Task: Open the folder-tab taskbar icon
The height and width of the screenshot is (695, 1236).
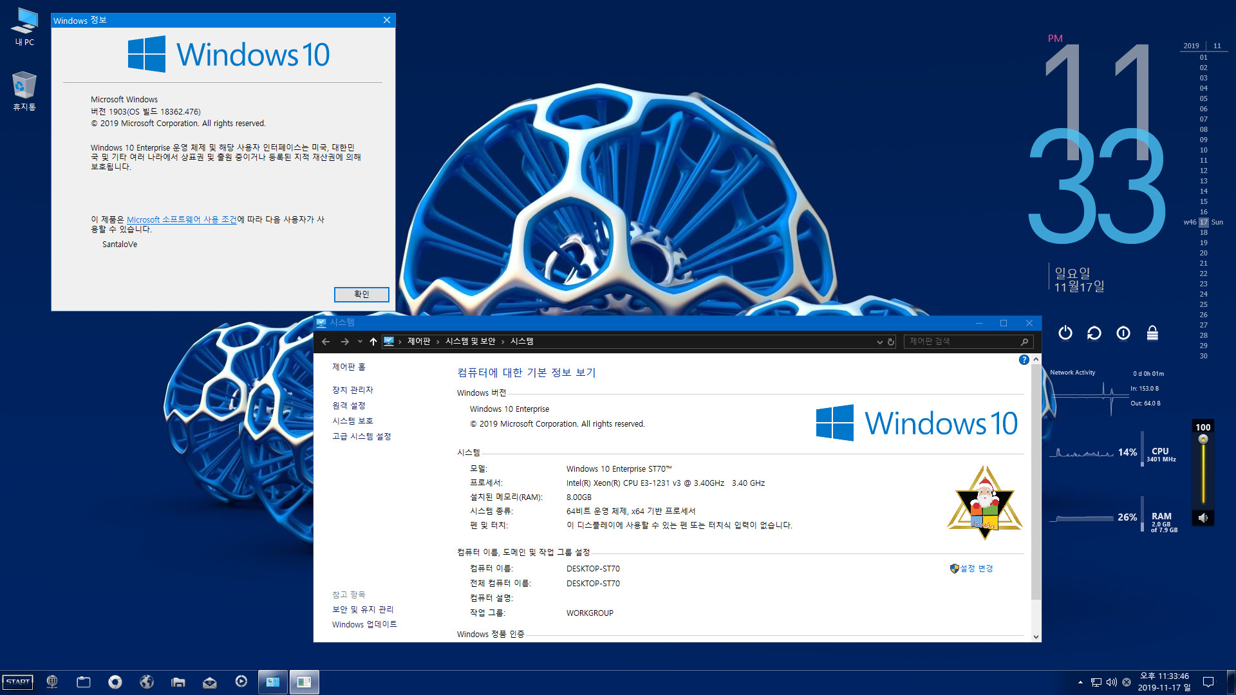Action: pos(84,682)
